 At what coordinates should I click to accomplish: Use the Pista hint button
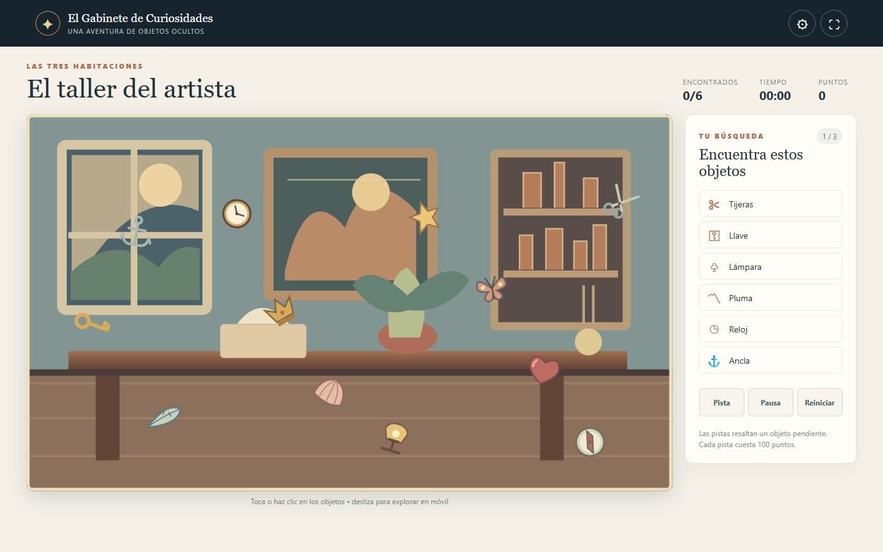point(722,402)
